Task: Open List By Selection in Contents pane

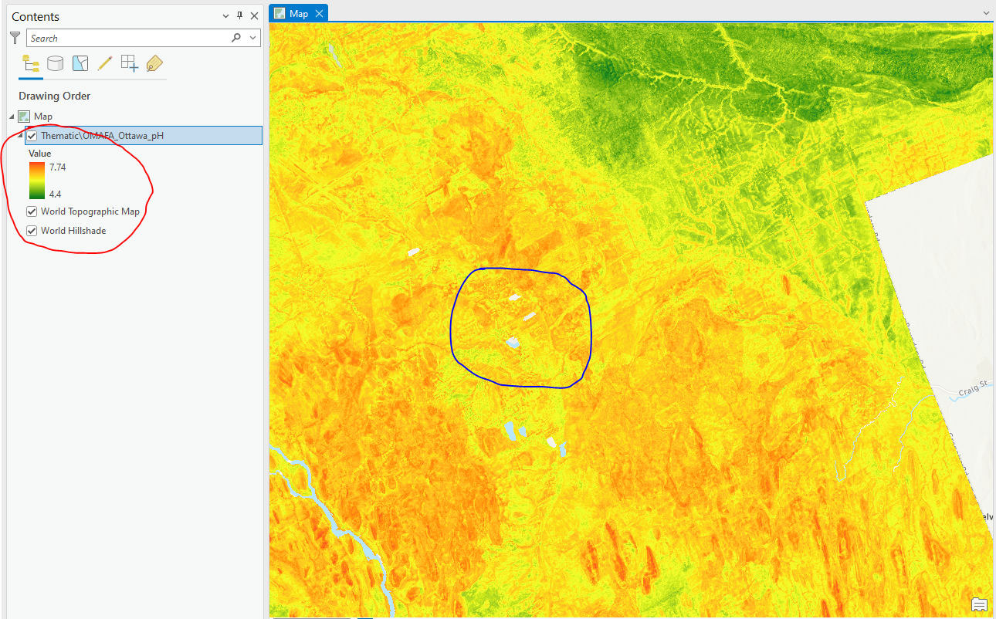Action: pyautogui.click(x=80, y=63)
